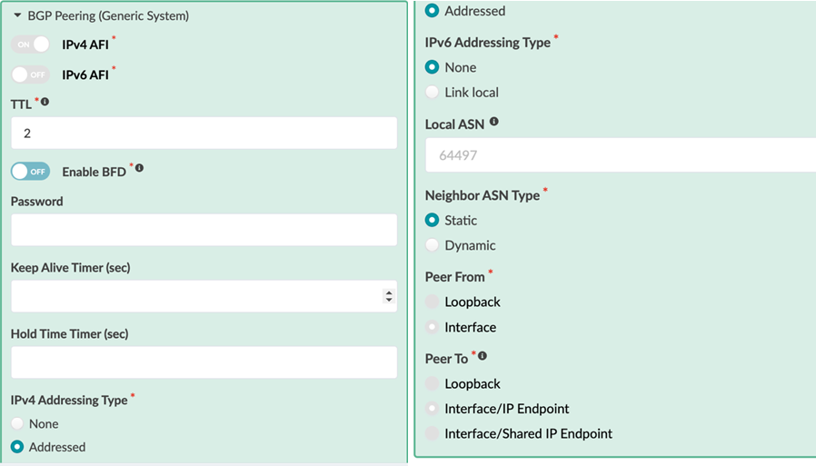The width and height of the screenshot is (816, 466).
Task: Click the TTL input field
Action: click(x=204, y=133)
